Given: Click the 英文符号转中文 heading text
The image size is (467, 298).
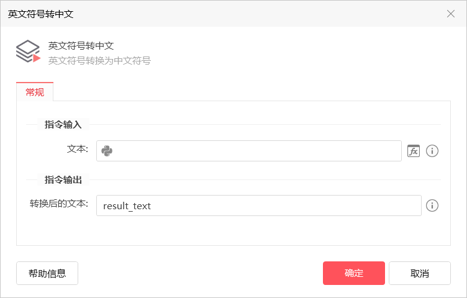Looking at the screenshot, I should (81, 46).
